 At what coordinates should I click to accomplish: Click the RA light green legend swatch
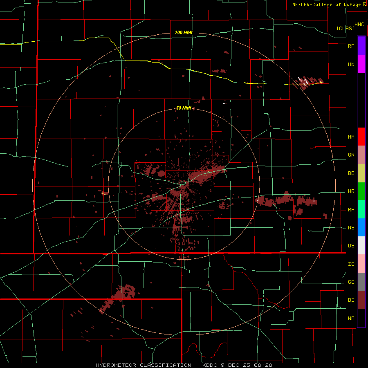click(x=361, y=209)
